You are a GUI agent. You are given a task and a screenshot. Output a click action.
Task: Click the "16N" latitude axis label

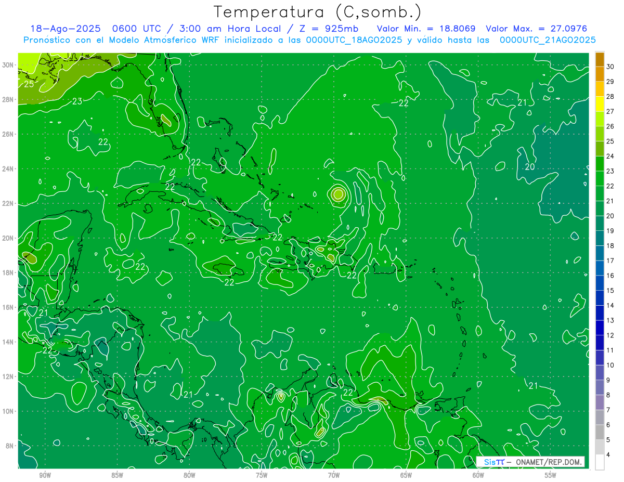[9, 307]
